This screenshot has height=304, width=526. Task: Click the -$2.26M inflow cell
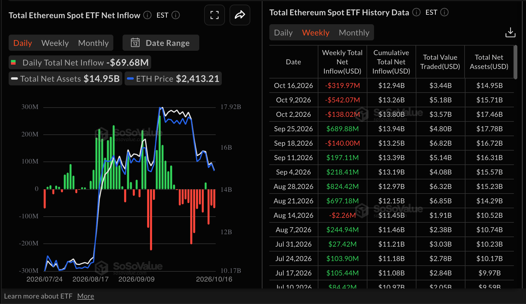point(342,215)
